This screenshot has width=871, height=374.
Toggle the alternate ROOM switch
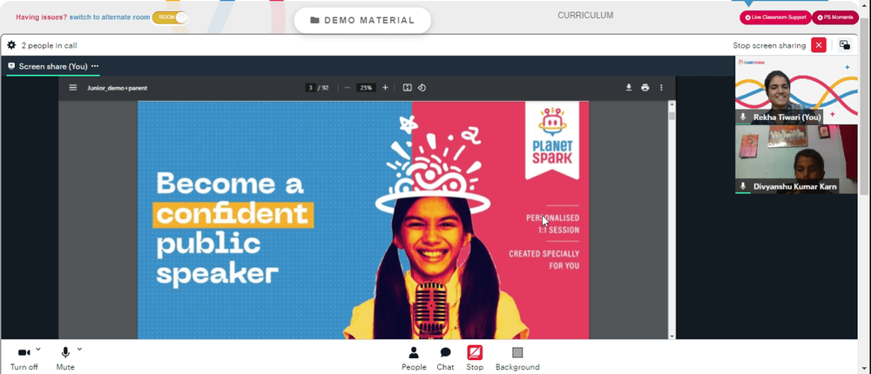pyautogui.click(x=170, y=17)
